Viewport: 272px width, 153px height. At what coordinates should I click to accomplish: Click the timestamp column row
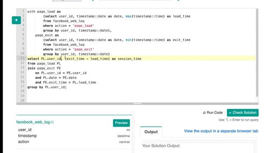(74, 136)
